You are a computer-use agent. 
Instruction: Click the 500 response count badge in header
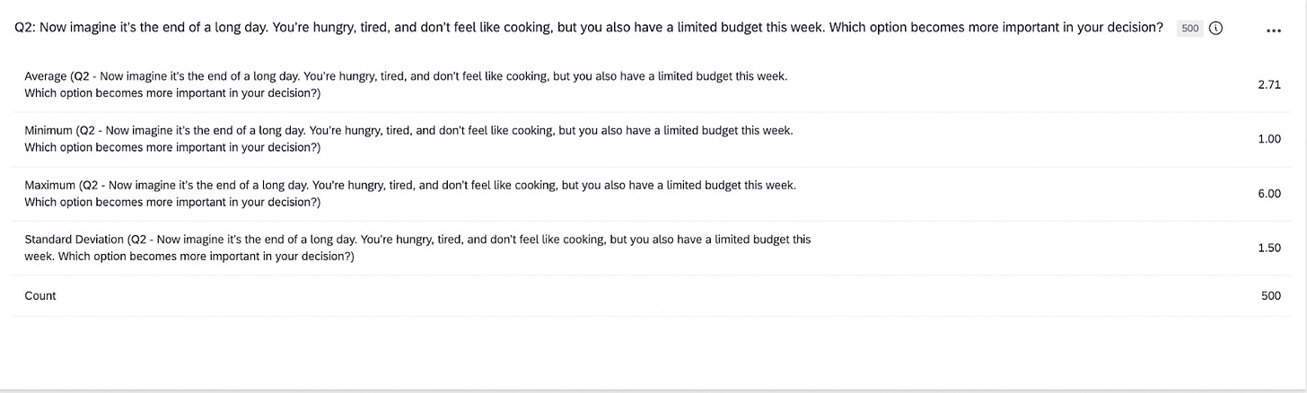pos(1190,28)
